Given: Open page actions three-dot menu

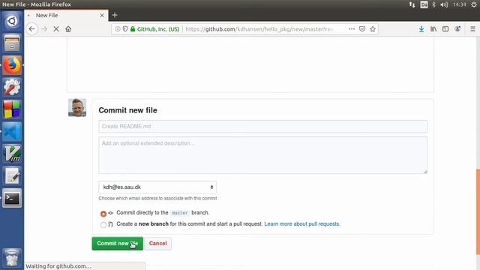Looking at the screenshot, I should (x=352, y=29).
